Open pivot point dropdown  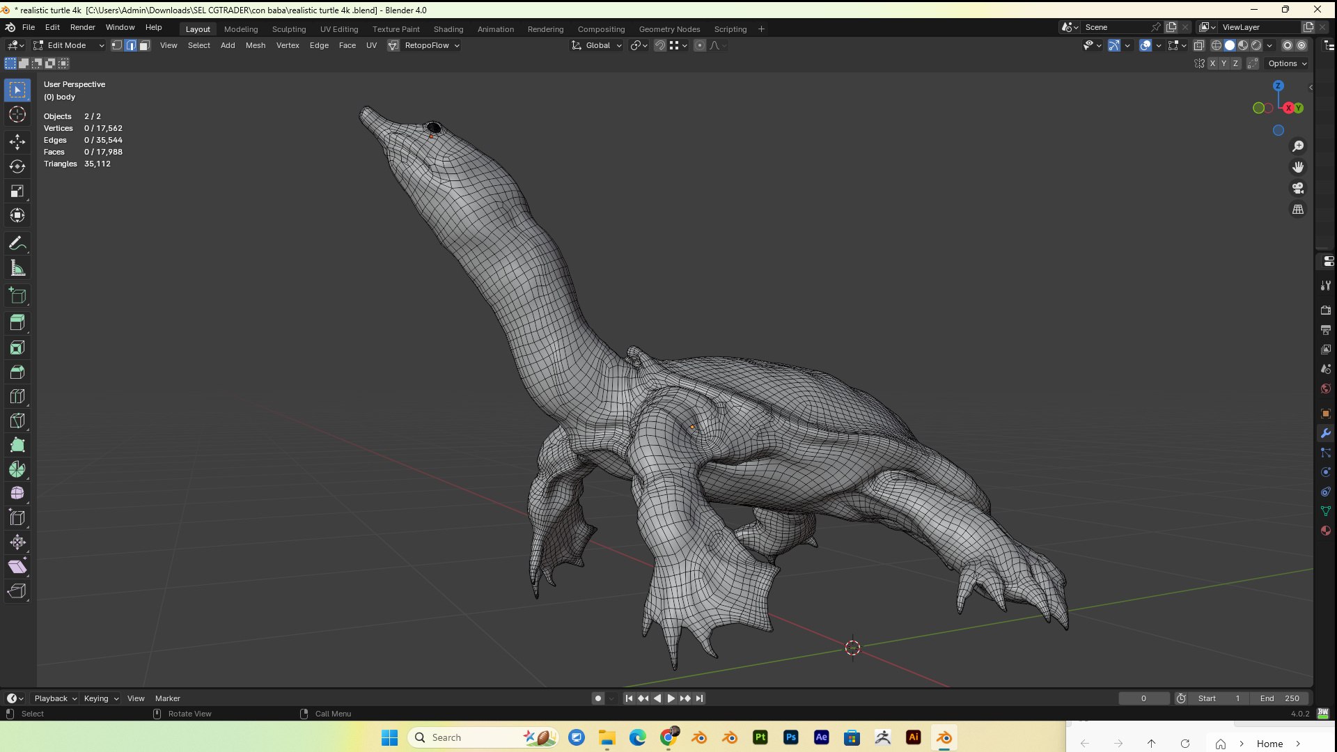click(639, 45)
